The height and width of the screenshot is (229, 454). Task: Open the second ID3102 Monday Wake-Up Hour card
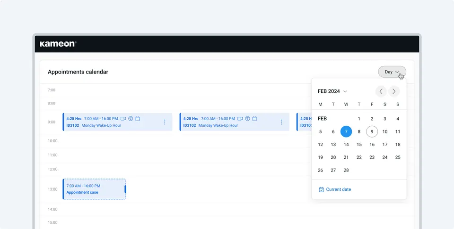coord(234,122)
